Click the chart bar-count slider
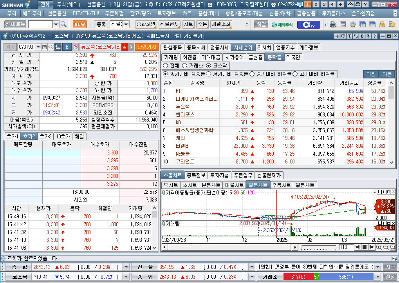The width and height of the screenshot is (399, 283). (319, 247)
